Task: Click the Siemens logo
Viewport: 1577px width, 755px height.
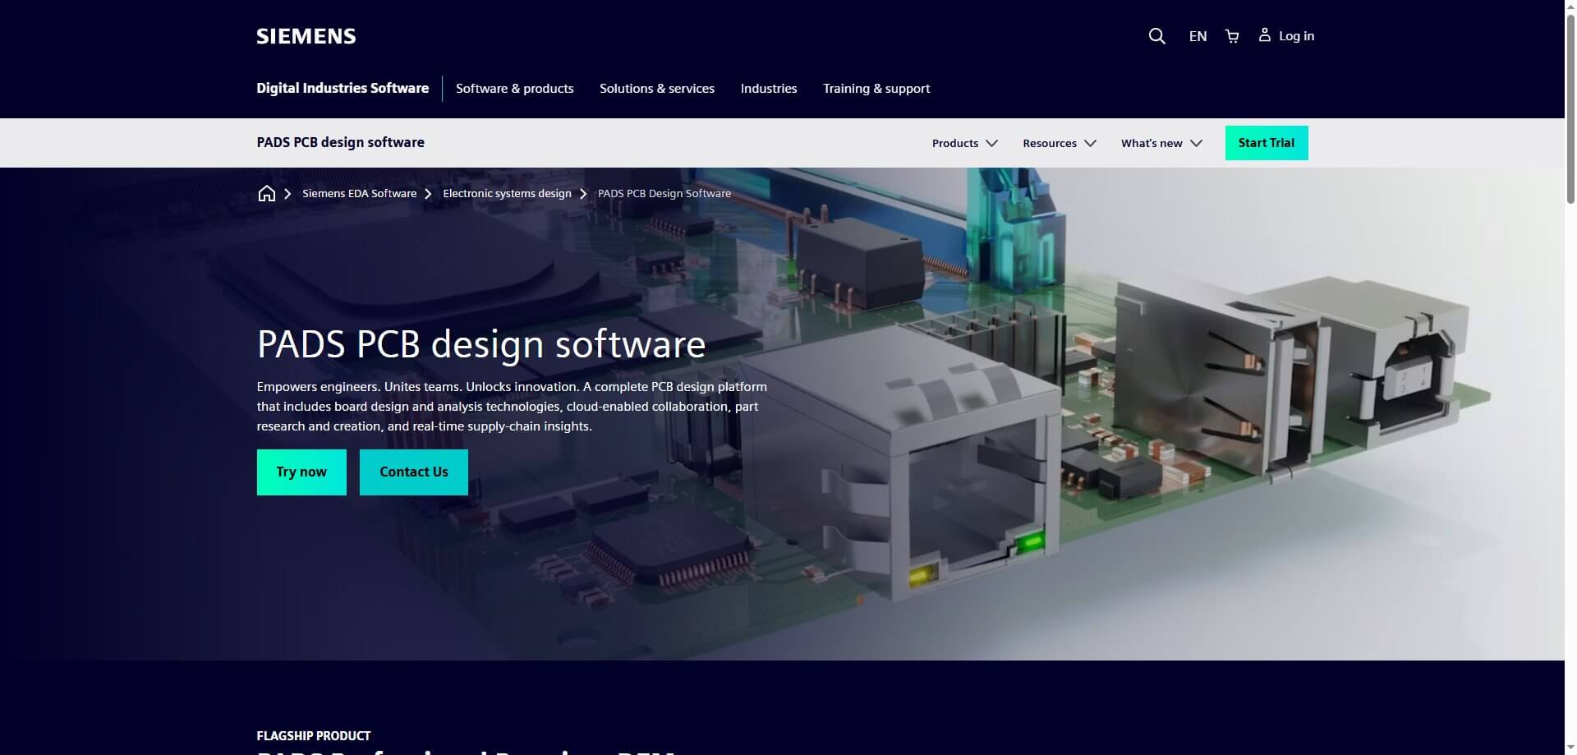Action: 306,36
